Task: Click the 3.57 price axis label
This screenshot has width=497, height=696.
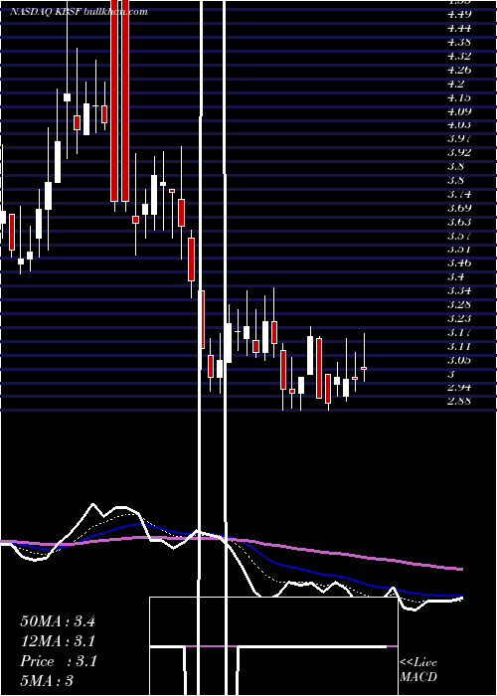Action: (x=459, y=236)
